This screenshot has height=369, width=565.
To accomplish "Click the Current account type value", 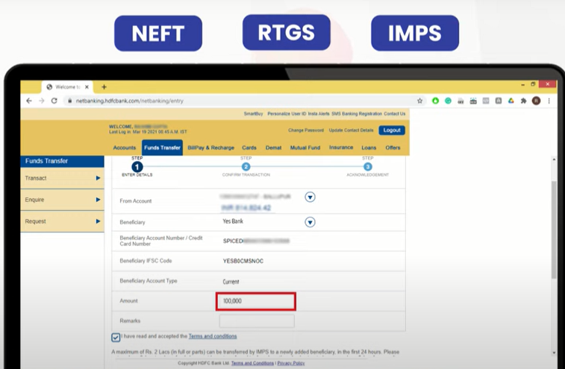I will tap(231, 282).
